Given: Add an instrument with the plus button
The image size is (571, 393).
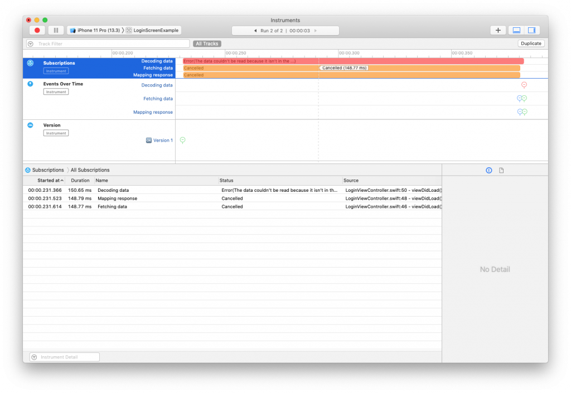Looking at the screenshot, I should point(498,30).
